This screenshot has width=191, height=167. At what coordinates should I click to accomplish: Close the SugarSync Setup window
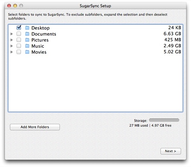tap(9, 6)
